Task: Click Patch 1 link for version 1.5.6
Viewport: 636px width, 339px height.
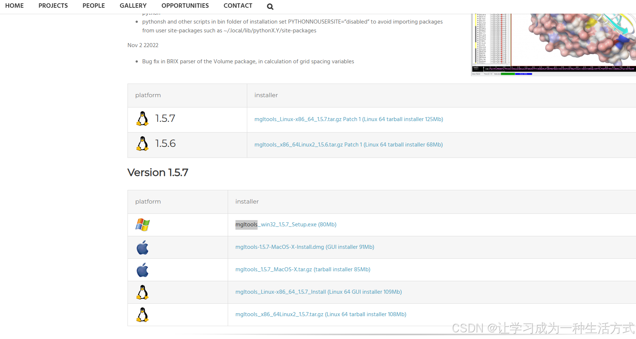Action: point(352,145)
